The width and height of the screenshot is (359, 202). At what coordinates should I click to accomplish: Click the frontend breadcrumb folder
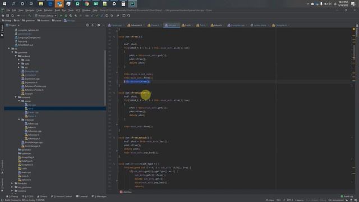43,20
